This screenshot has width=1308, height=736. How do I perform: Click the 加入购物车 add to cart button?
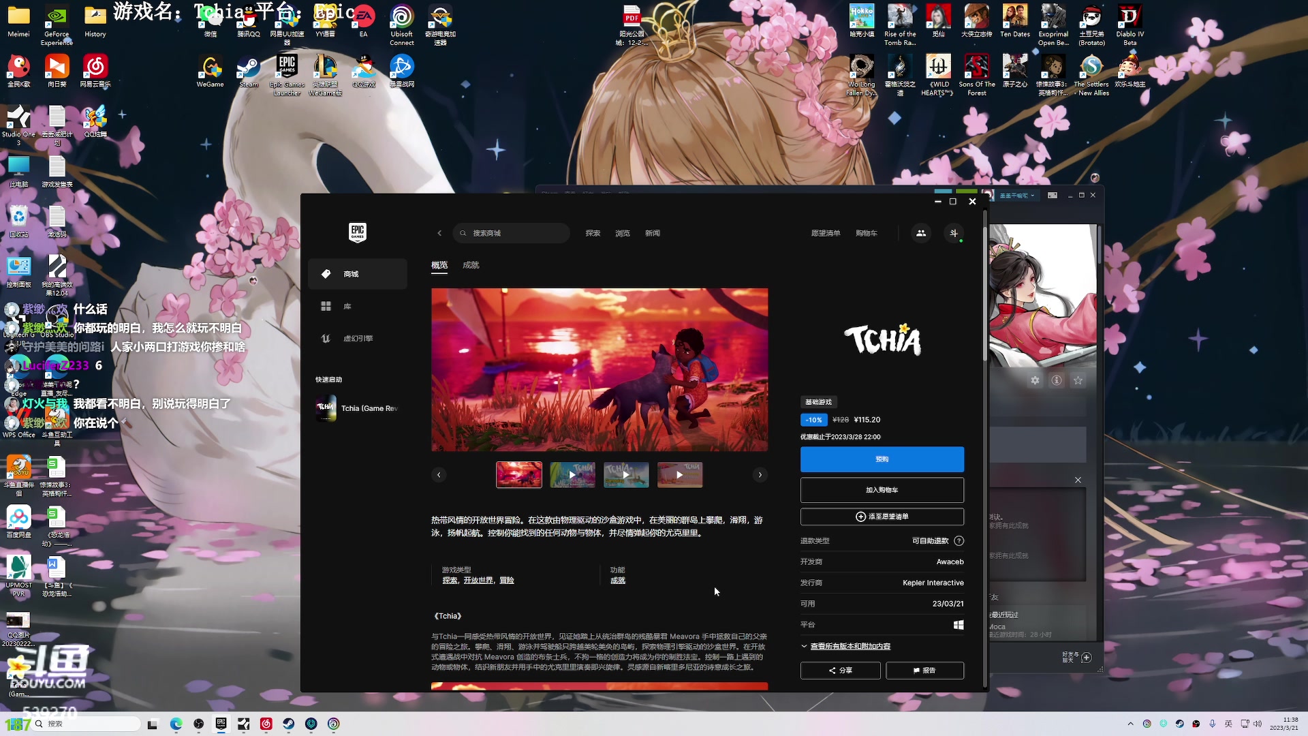pyautogui.click(x=882, y=490)
